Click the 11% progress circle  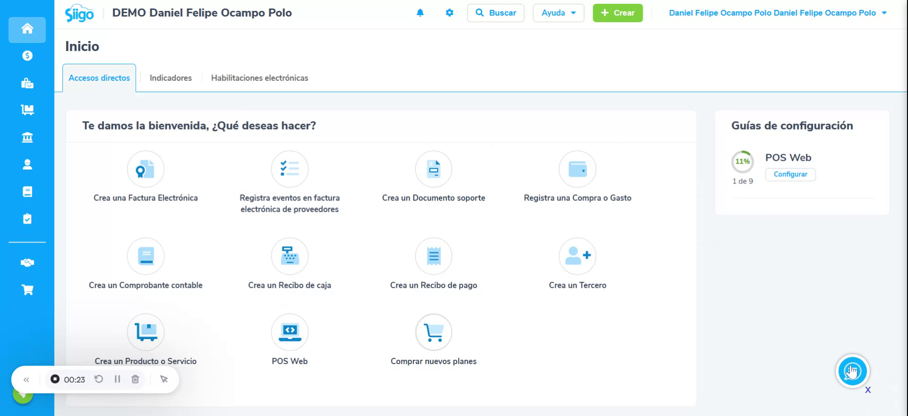pyautogui.click(x=742, y=161)
